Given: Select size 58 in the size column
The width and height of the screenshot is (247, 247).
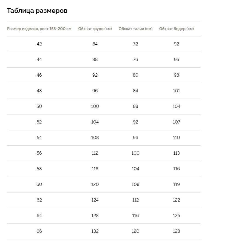Looking at the screenshot, I should coord(39,169).
